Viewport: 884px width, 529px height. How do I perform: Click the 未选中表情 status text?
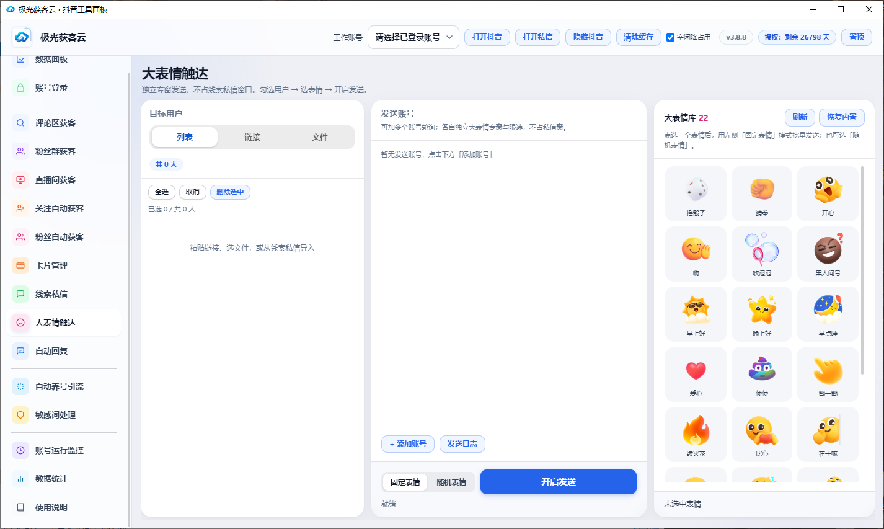click(683, 504)
